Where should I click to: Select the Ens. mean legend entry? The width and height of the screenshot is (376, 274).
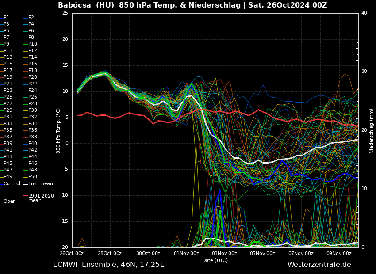[x=40, y=183]
